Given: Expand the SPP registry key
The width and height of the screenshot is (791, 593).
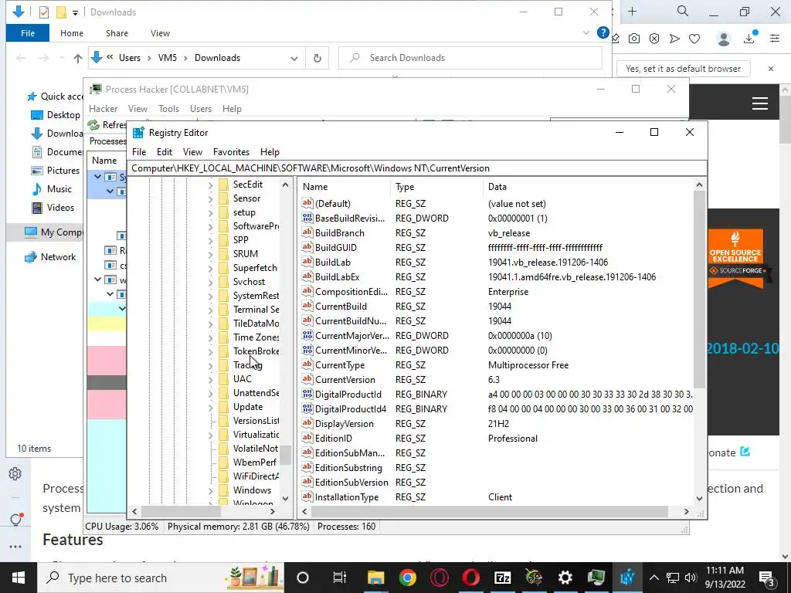Looking at the screenshot, I should 211,241.
